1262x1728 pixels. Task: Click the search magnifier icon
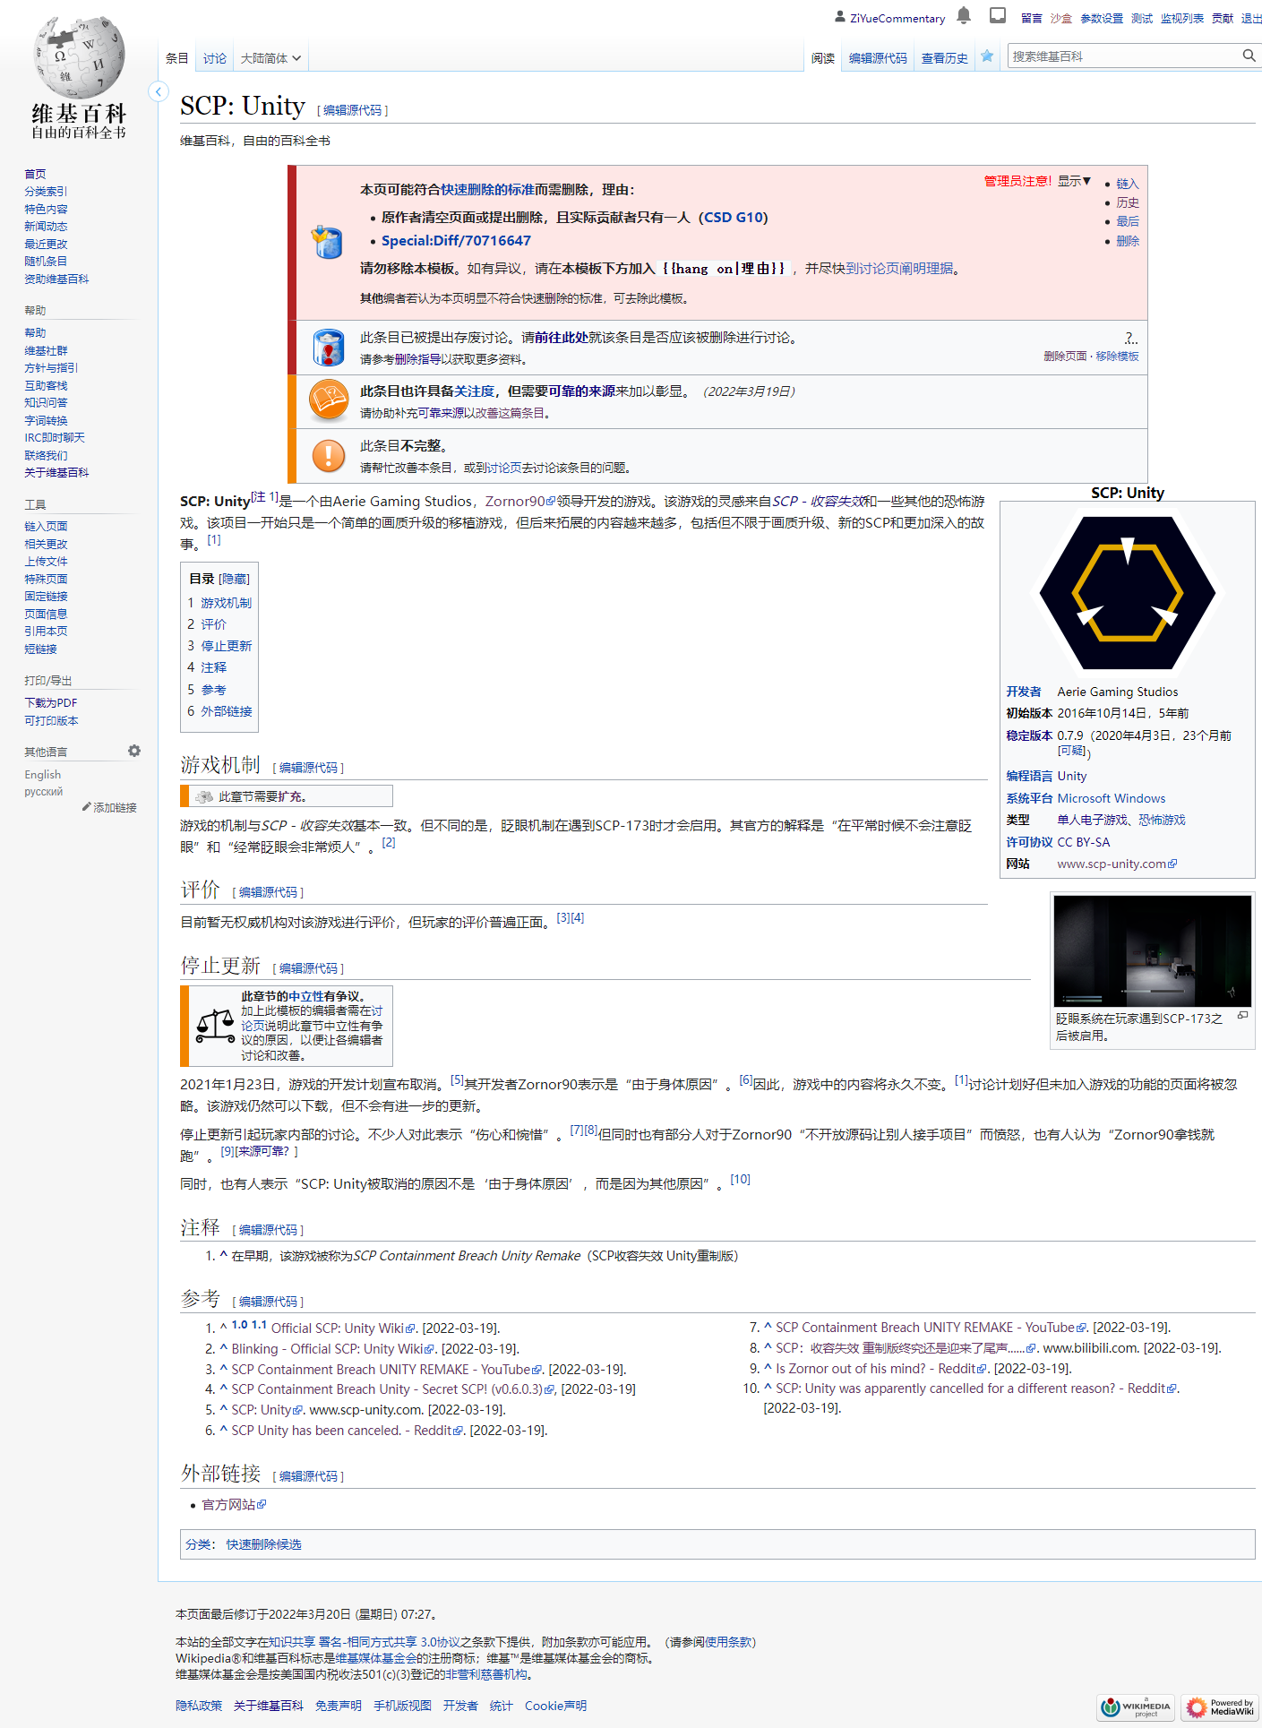(1249, 56)
